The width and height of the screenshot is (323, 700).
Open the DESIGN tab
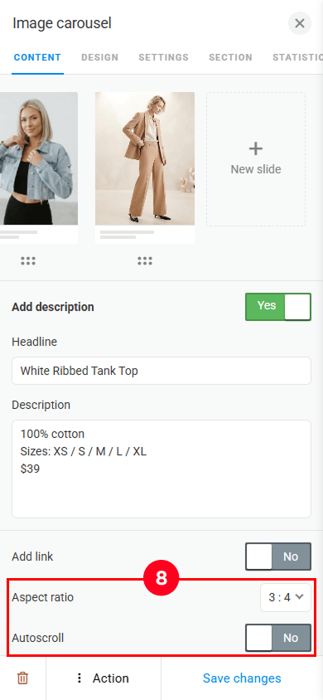click(x=99, y=57)
